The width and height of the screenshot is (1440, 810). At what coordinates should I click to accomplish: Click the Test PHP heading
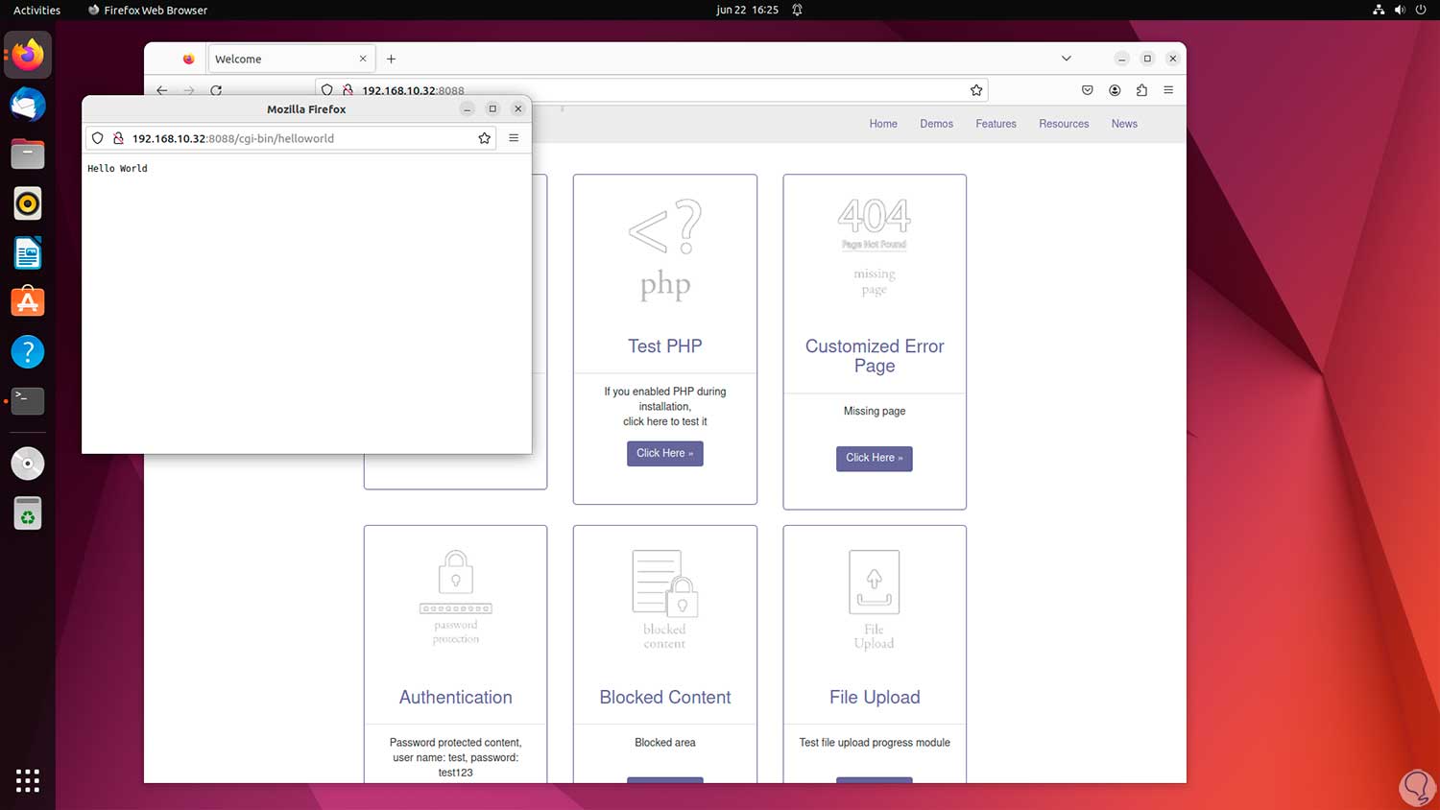point(665,345)
